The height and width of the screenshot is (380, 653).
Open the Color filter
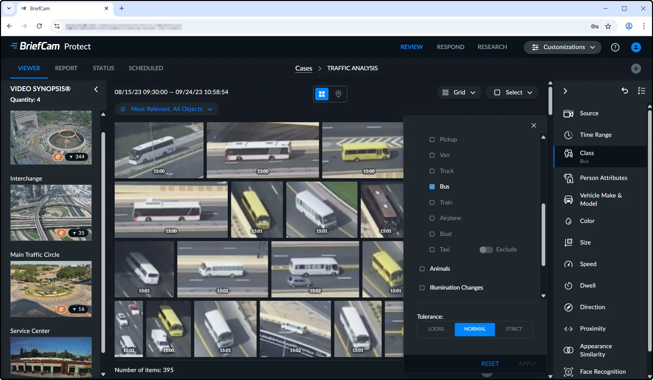pyautogui.click(x=587, y=221)
